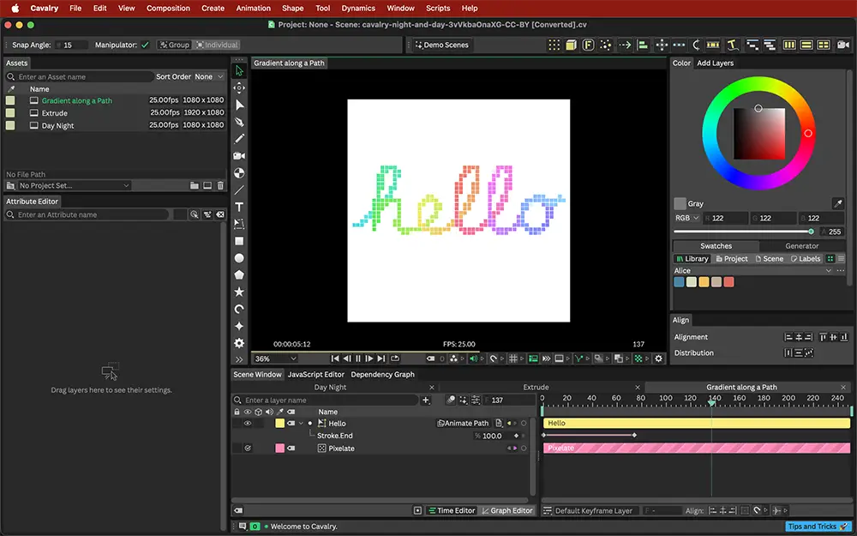Open the Sort Order dropdown
This screenshot has height=536, width=857.
point(209,76)
